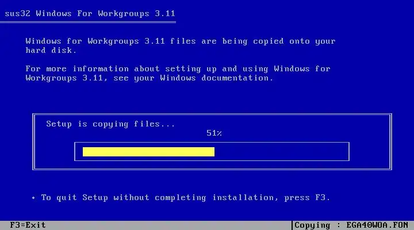The image size is (414, 230).
Task: Click the 'files are being copied' message line
Action: [181, 41]
